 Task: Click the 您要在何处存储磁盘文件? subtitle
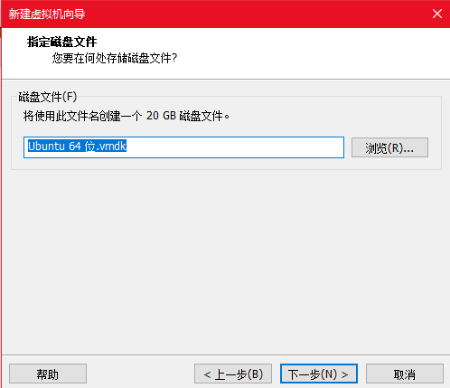115,58
